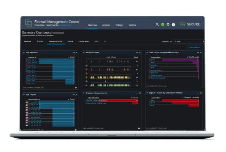Sort by Impact 1 Events column header
The width and height of the screenshot is (226, 152).
pyautogui.click(x=191, y=98)
